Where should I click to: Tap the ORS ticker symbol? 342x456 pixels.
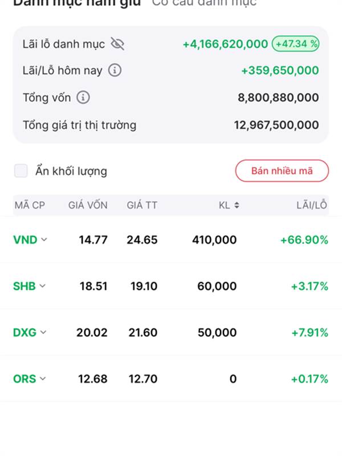[25, 379]
